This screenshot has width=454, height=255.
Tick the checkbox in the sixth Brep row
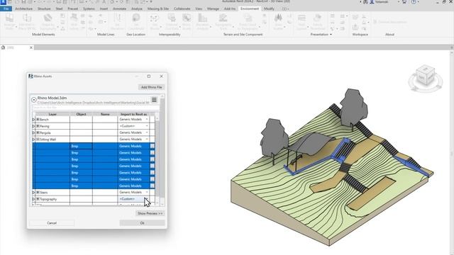pyautogui.click(x=153, y=179)
